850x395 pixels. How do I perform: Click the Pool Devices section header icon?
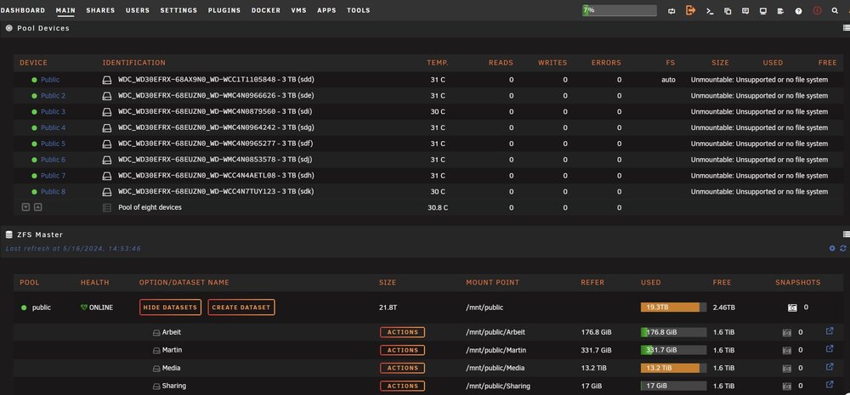pyautogui.click(x=9, y=28)
